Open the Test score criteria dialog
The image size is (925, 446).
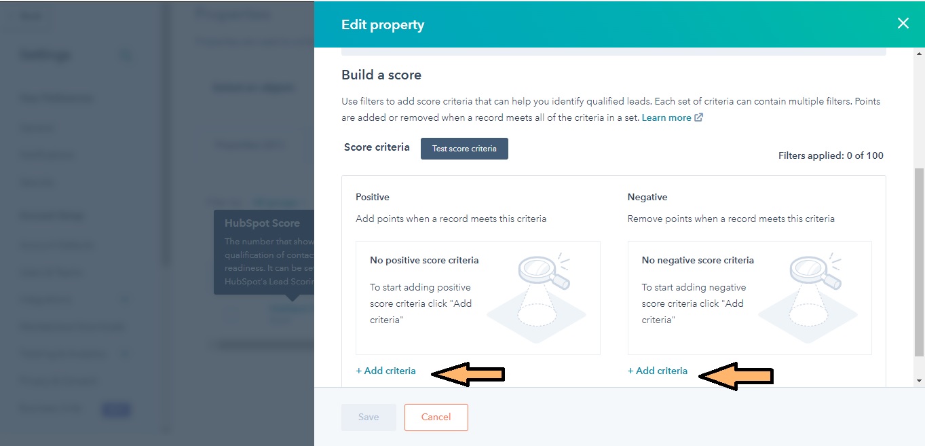click(x=464, y=148)
